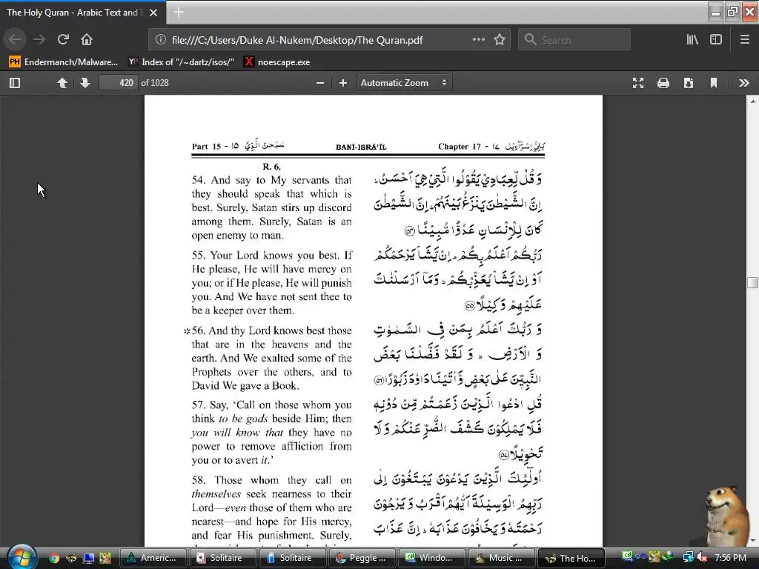Screen dimensions: 759x569
Task: Click the scrollbar up arrow
Action: tap(753, 101)
